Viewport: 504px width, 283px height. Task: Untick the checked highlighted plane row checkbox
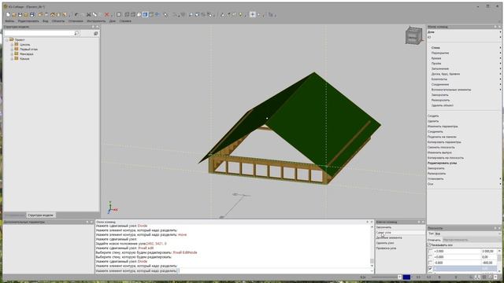pyautogui.click(x=431, y=268)
